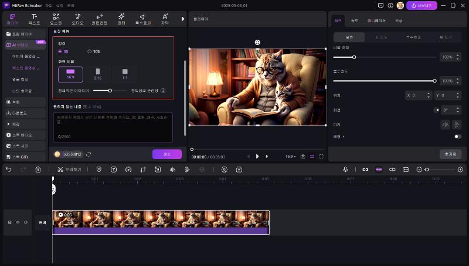Open the Filter tab in top toolbar

pos(121,18)
